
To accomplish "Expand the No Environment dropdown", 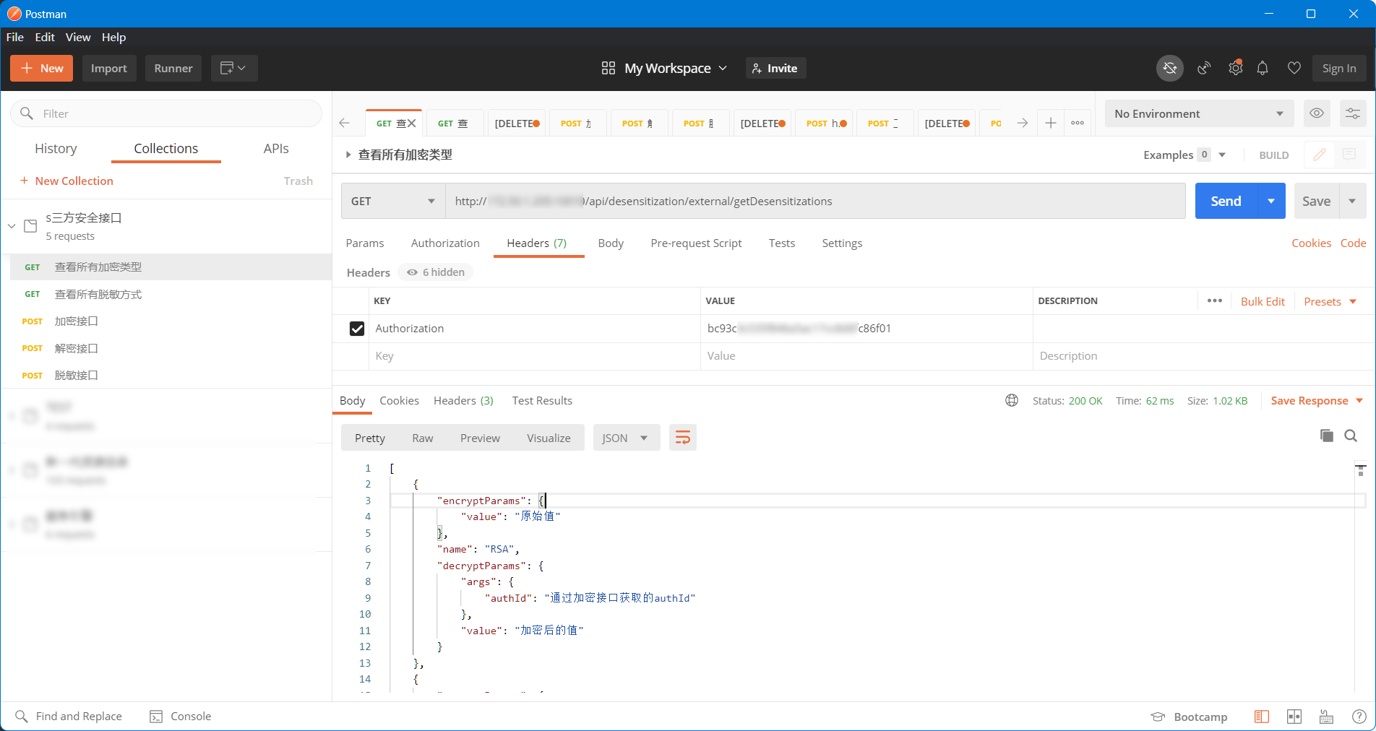I will pyautogui.click(x=1198, y=113).
